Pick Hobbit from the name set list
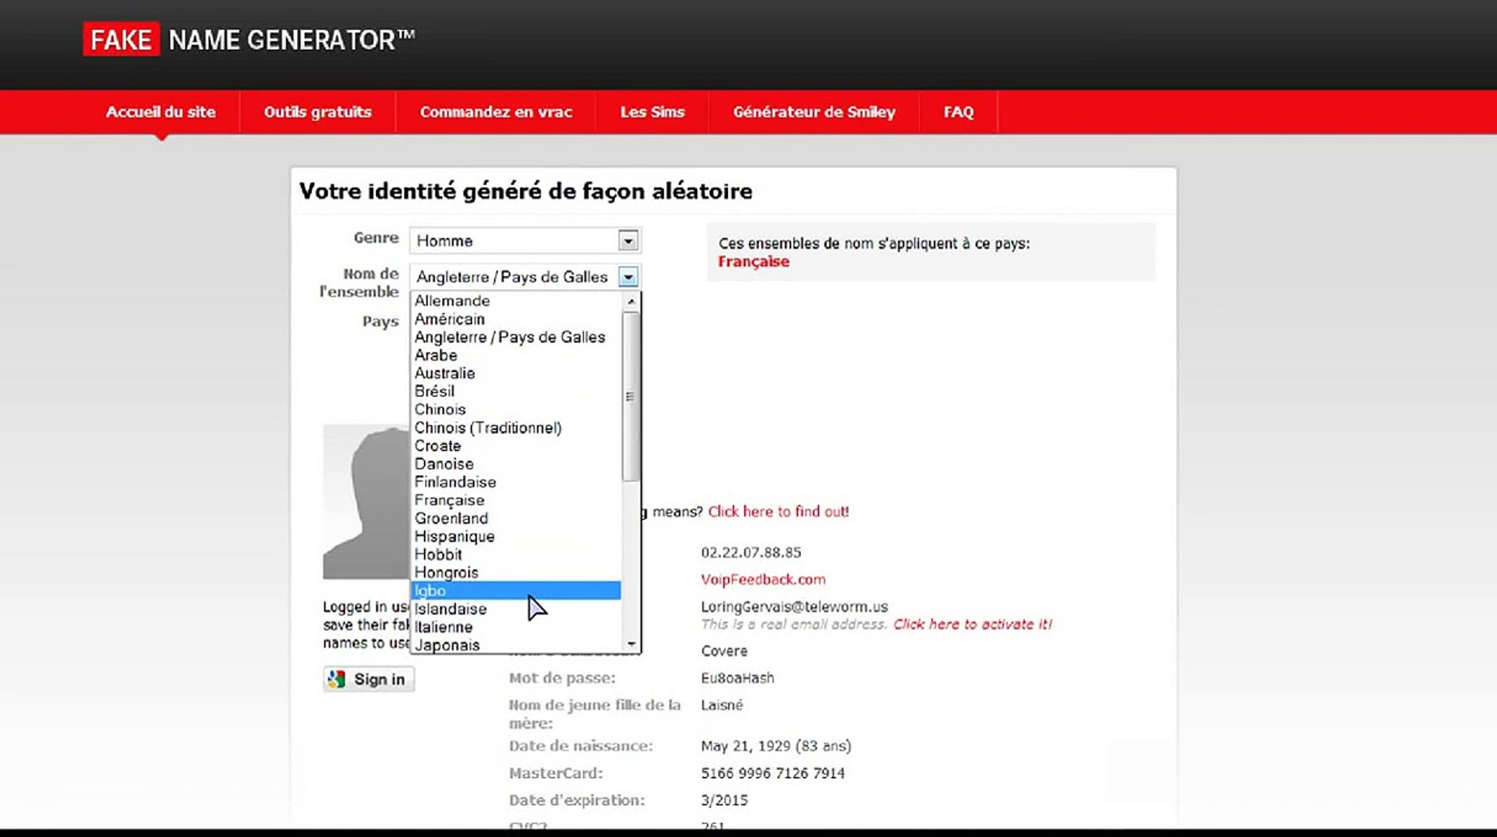The width and height of the screenshot is (1497, 837). click(438, 554)
